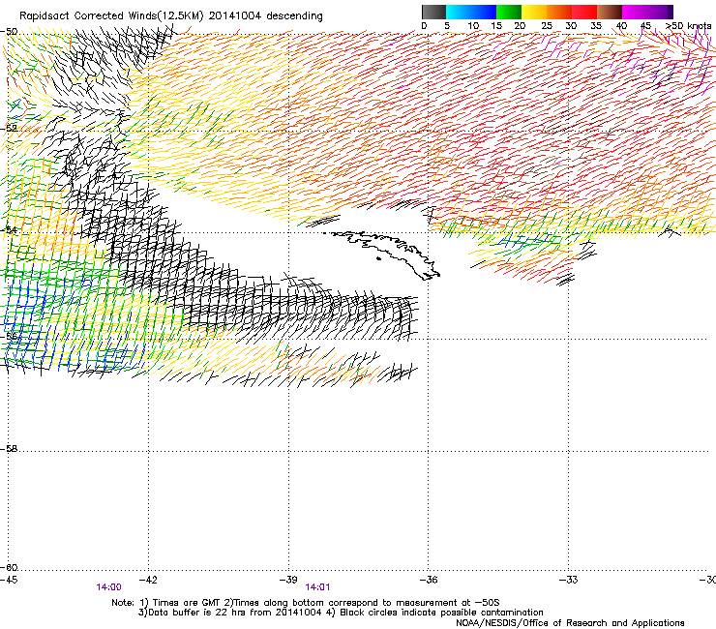Click the purple 14:01 pass time label

[317, 587]
